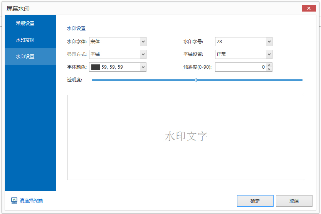Screen dimensions: 321x214
Task: Click the 透明度 slider handle
Action: (x=196, y=80)
